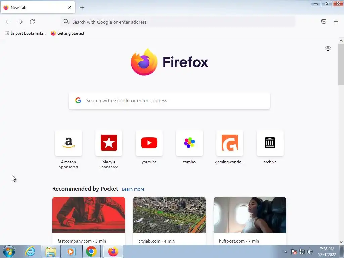Click the vertical scrollbar thumb
Screen dimensions: 344x258
click(x=341, y=64)
